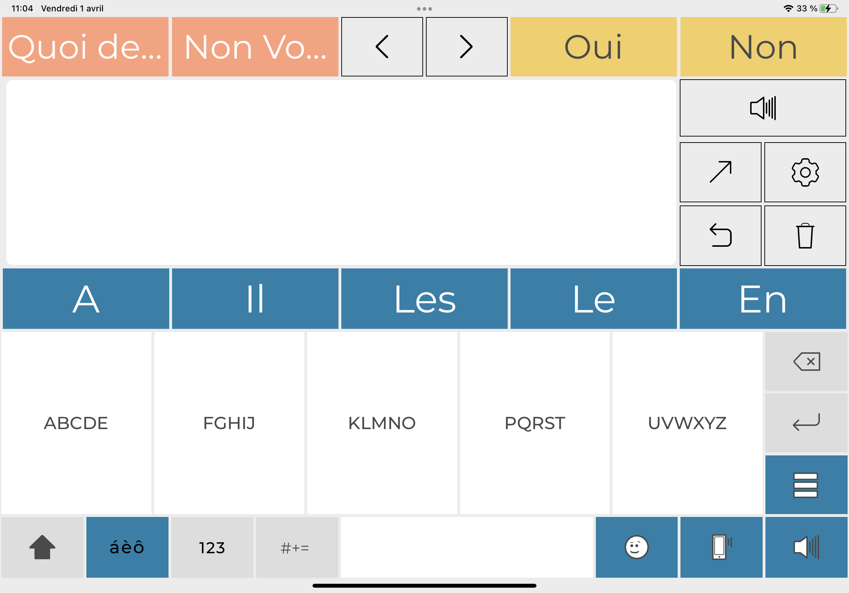The width and height of the screenshot is (849, 593).
Task: Toggle the accented letters áèô key
Action: (127, 547)
